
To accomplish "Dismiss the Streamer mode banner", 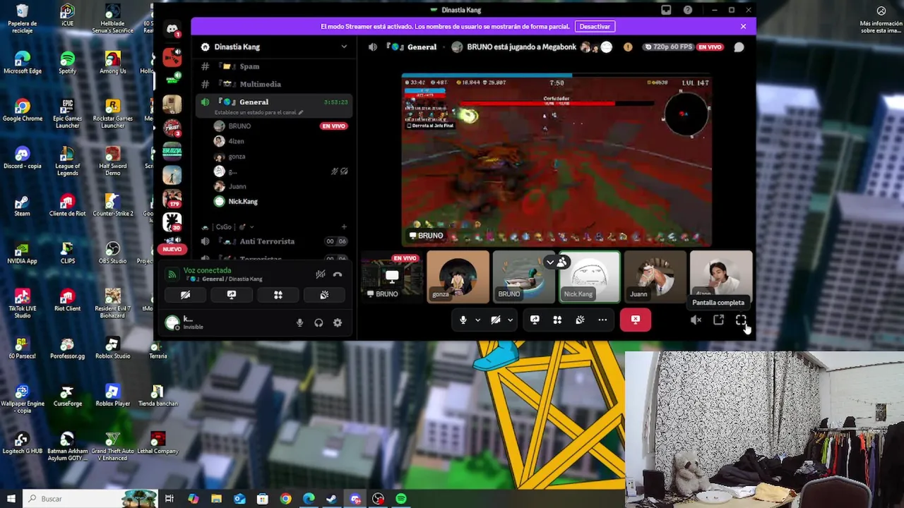I will pos(743,27).
